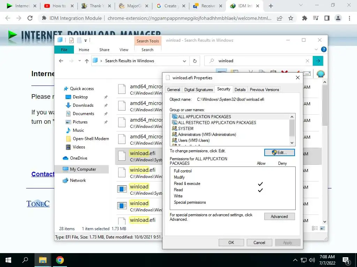Image resolution: width=357 pixels, height=267 pixels.
Task: Open the Search ribbon tab
Action: click(147, 50)
